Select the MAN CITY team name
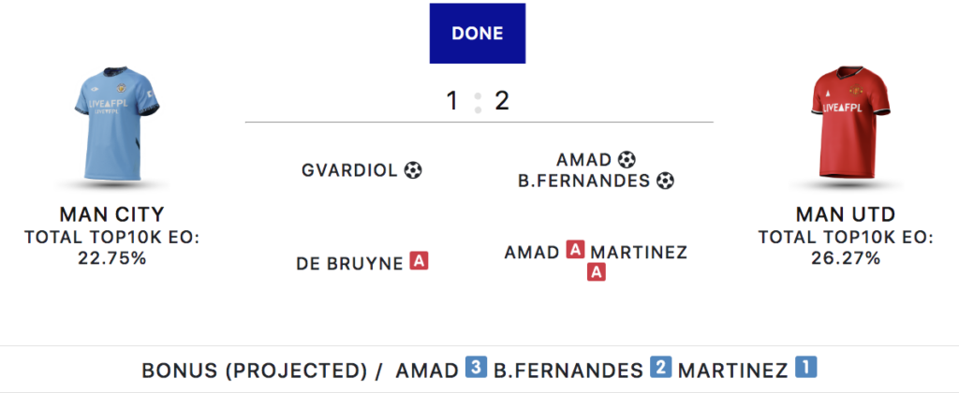 111,214
